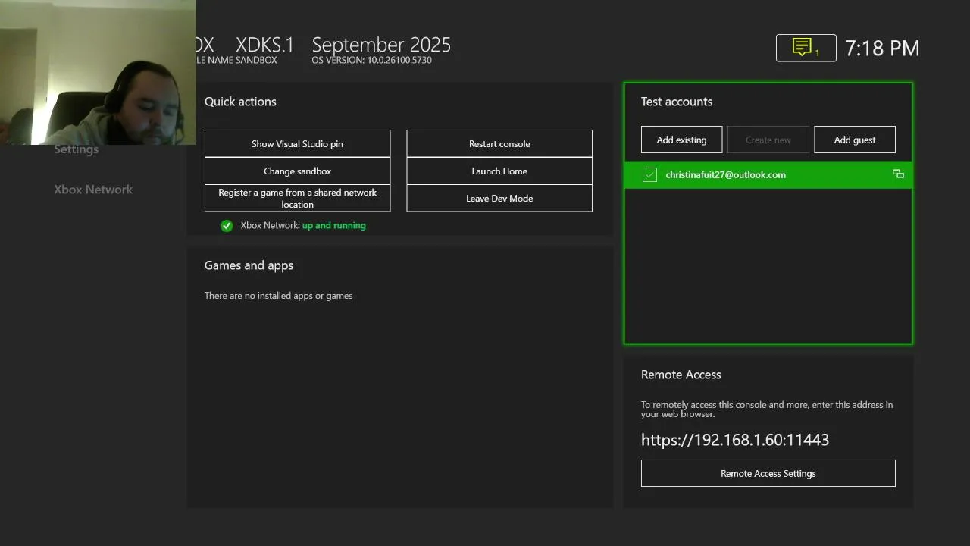Click the account sign-in type icon
The height and width of the screenshot is (546, 970).
(x=898, y=174)
